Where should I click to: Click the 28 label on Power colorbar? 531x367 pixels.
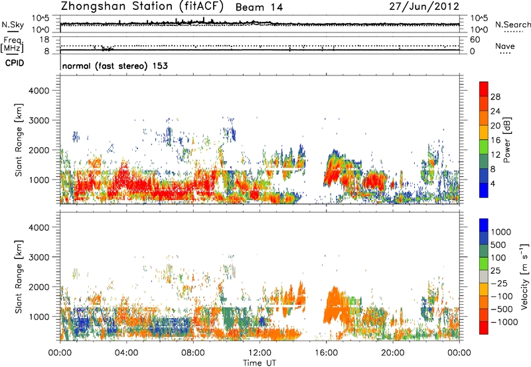pos(495,97)
